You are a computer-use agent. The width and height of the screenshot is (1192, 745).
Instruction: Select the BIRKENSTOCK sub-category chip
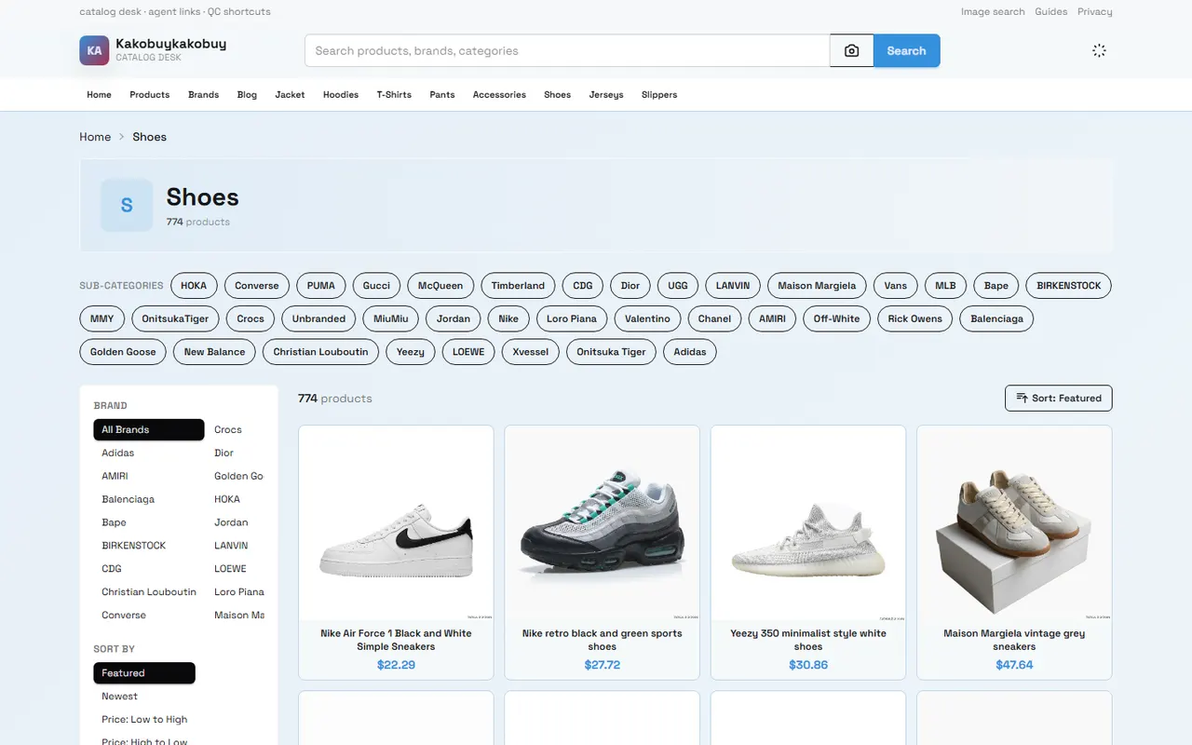tap(1068, 286)
